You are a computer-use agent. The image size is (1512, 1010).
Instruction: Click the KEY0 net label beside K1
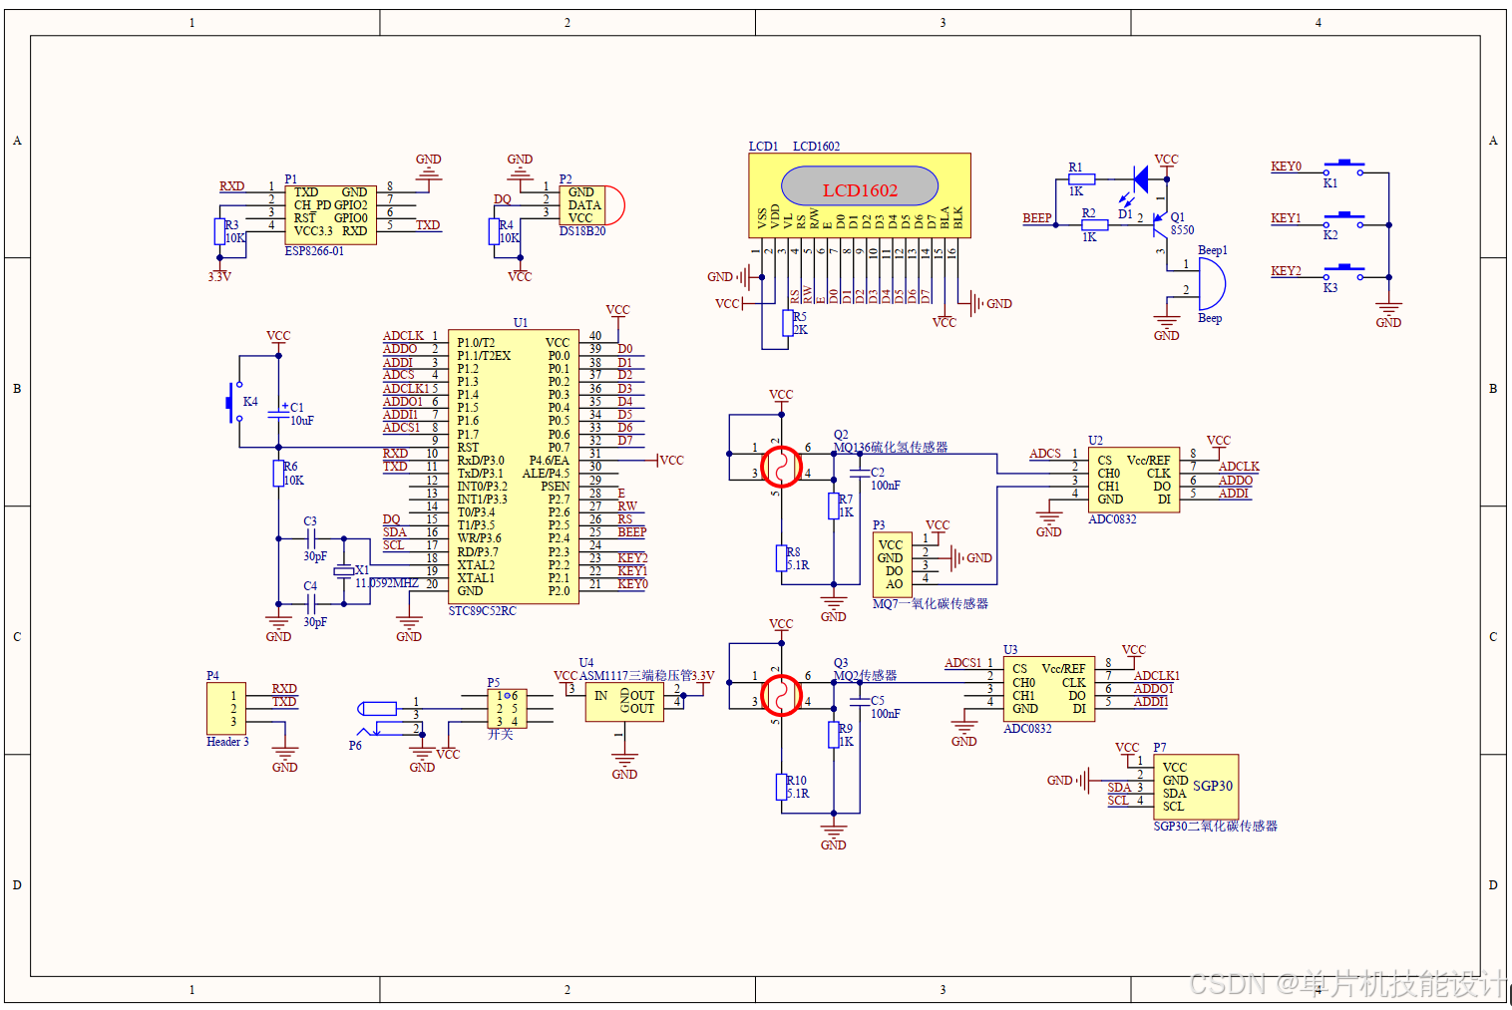(x=1286, y=167)
